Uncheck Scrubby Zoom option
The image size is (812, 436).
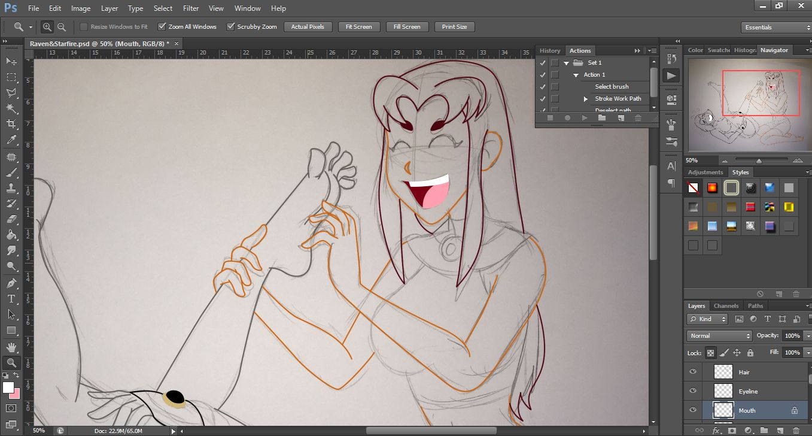click(x=230, y=26)
